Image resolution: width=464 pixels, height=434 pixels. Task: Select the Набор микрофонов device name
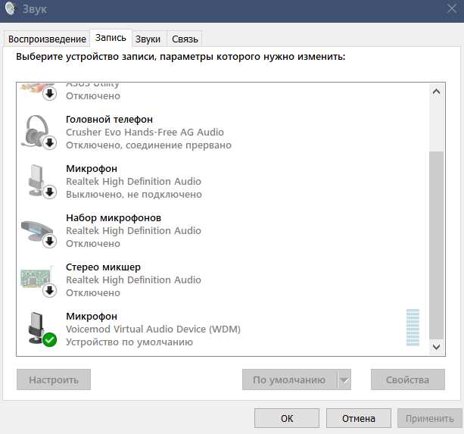(114, 218)
